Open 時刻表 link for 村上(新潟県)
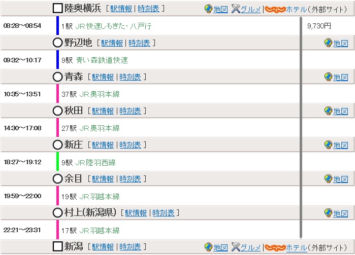 pos(164,213)
